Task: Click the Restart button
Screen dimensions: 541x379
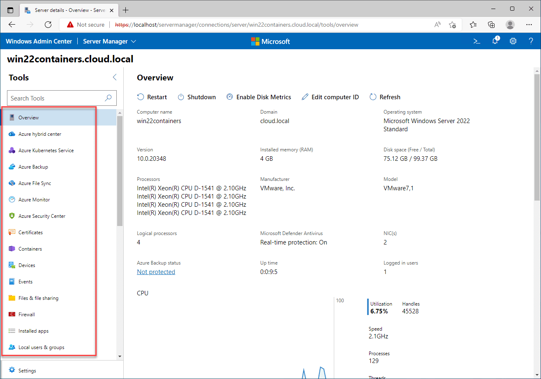Action: coord(152,97)
